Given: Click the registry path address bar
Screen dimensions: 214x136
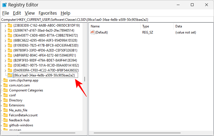Looking at the screenshot, I should click(107, 20).
